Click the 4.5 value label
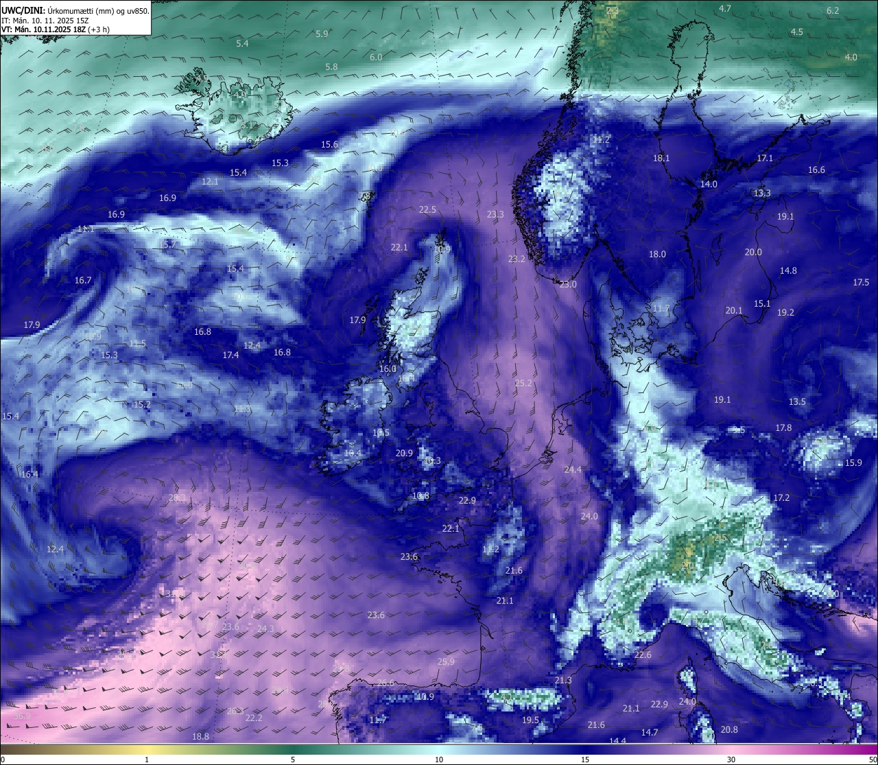Image resolution: width=878 pixels, height=765 pixels. 796,32
